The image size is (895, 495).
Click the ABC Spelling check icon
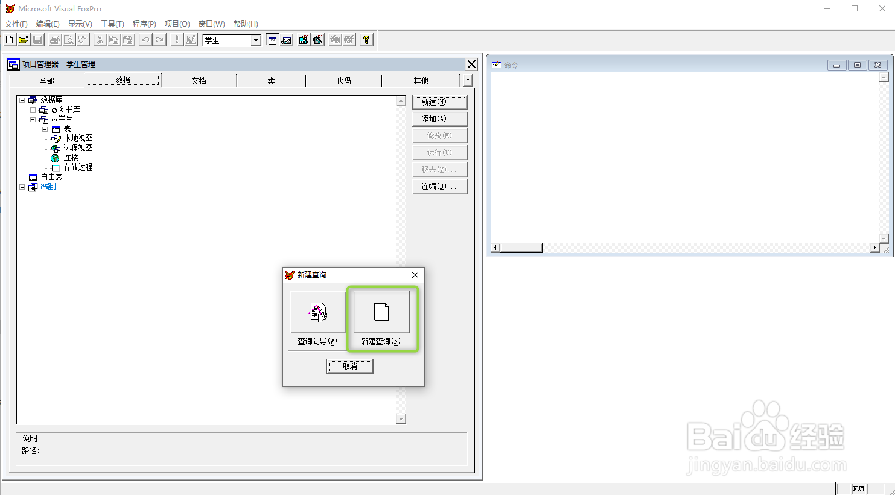(83, 40)
